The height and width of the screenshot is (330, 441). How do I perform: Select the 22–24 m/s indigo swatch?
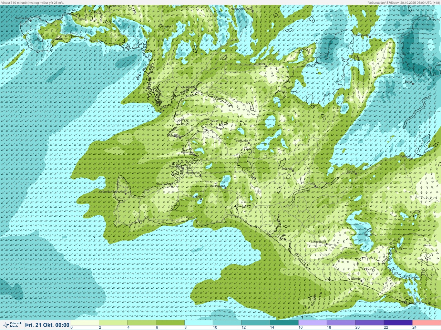click(398, 323)
